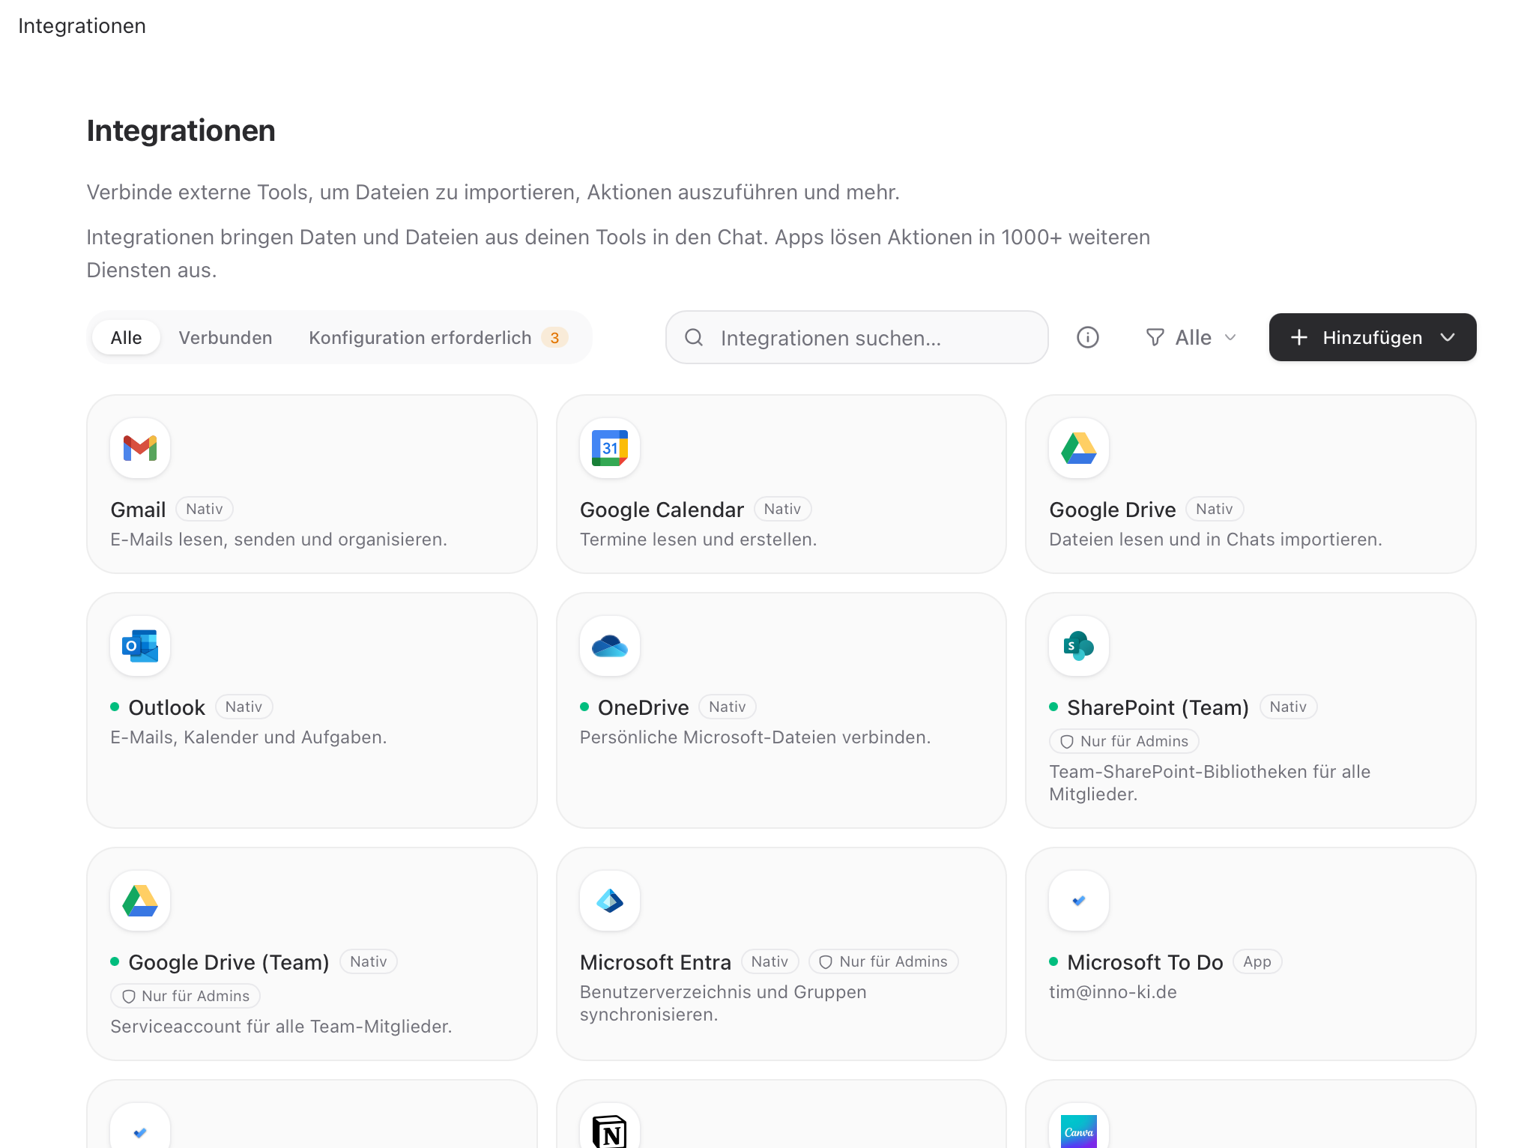Switch to the Verbunden tab
This screenshot has height=1148, width=1539.
coord(226,338)
